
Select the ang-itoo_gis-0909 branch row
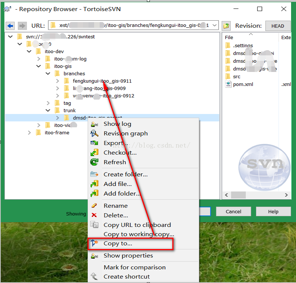pos(99,88)
